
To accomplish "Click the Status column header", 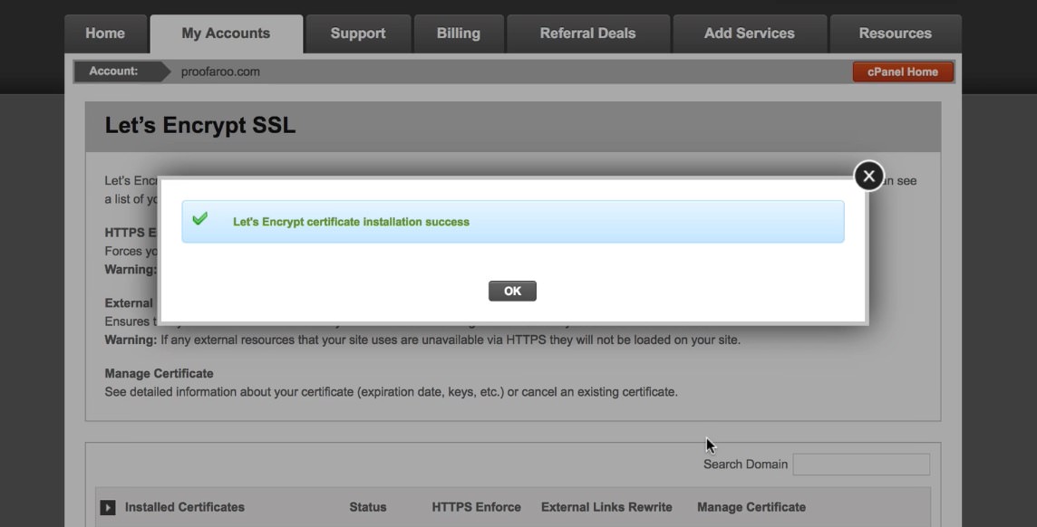I will (x=368, y=507).
